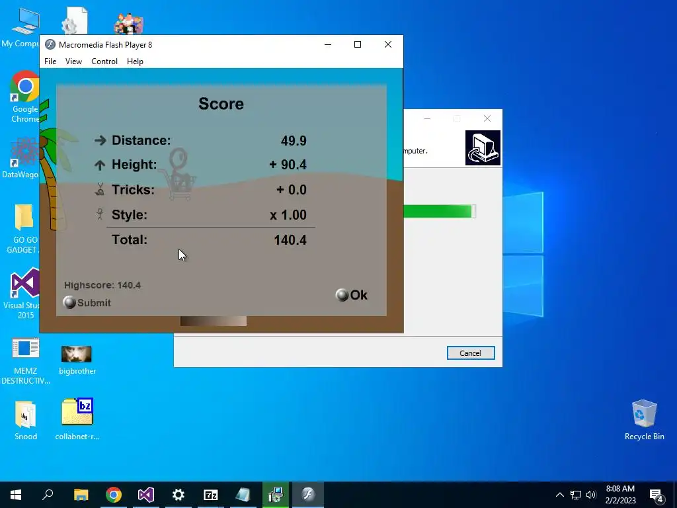Viewport: 677px width, 508px height.
Task: Click the installer computer icon
Action: [x=483, y=148]
